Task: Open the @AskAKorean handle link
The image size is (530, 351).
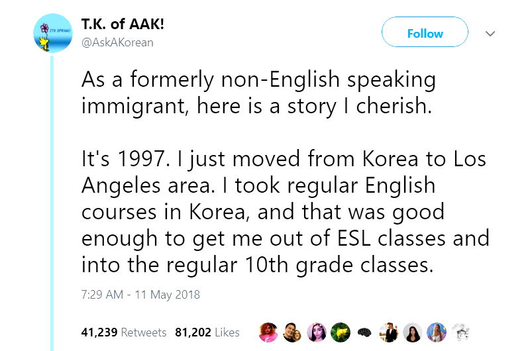Action: pos(117,42)
